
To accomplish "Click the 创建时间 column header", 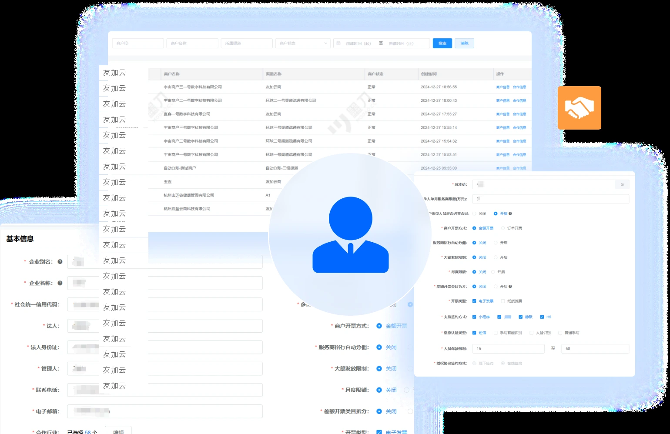I will pos(429,74).
